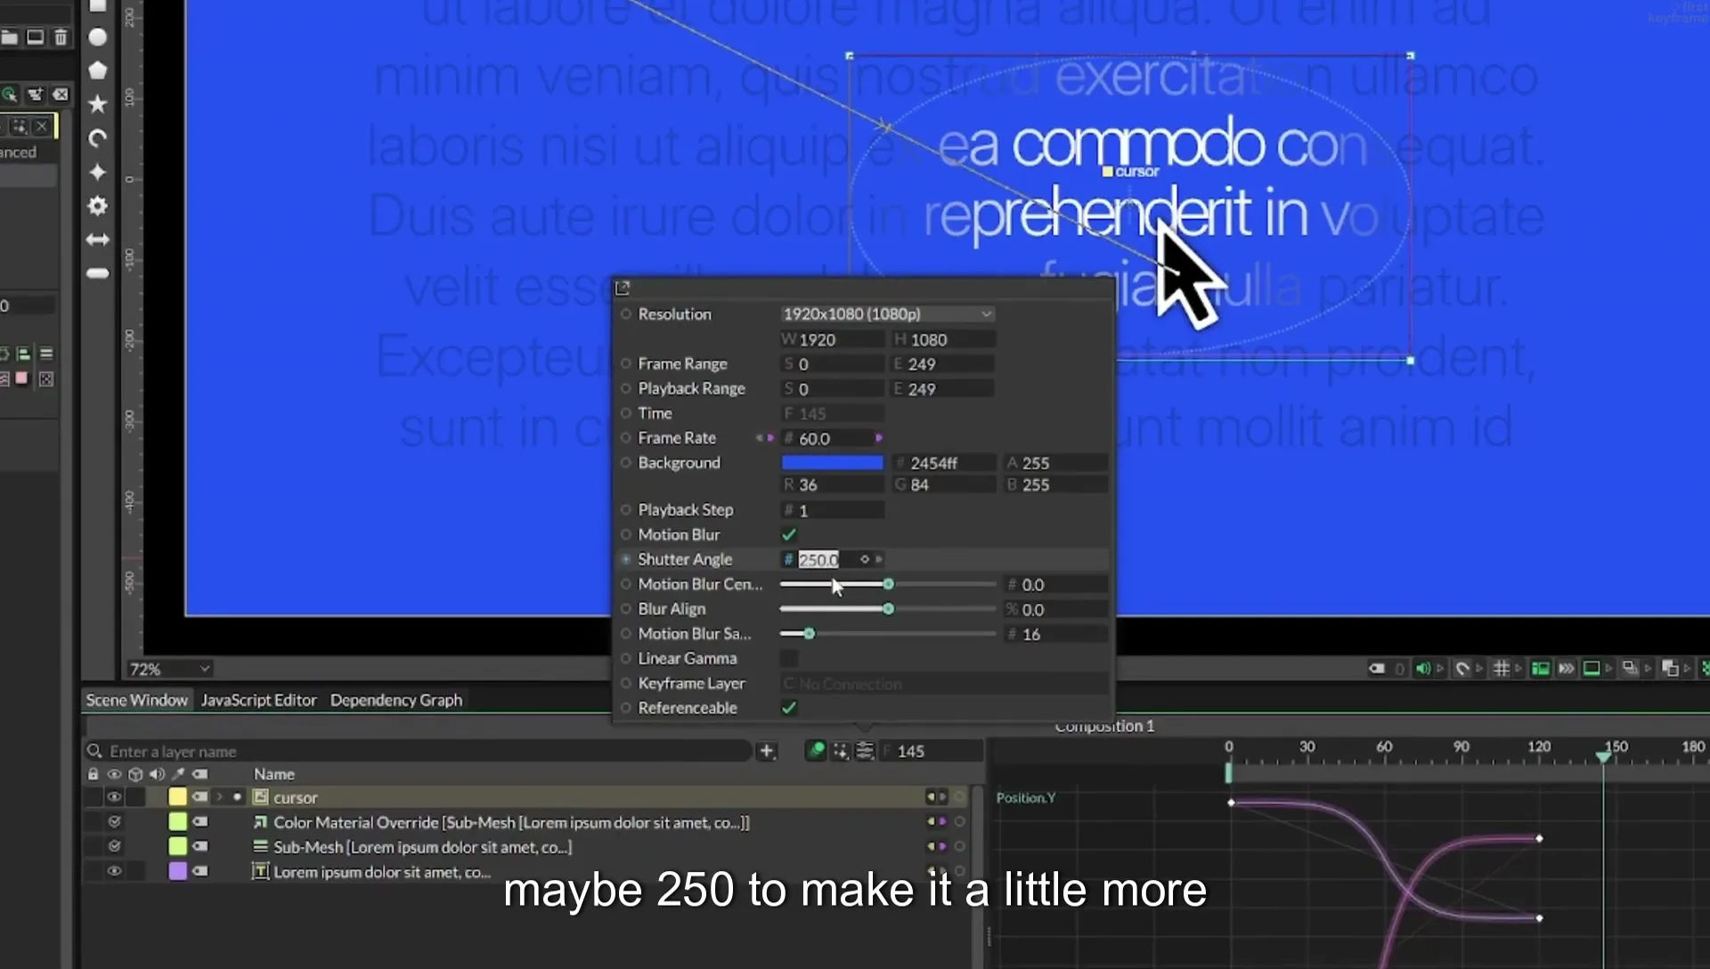
Task: Uncheck the Motion Blur checkbox
Action: pos(789,534)
